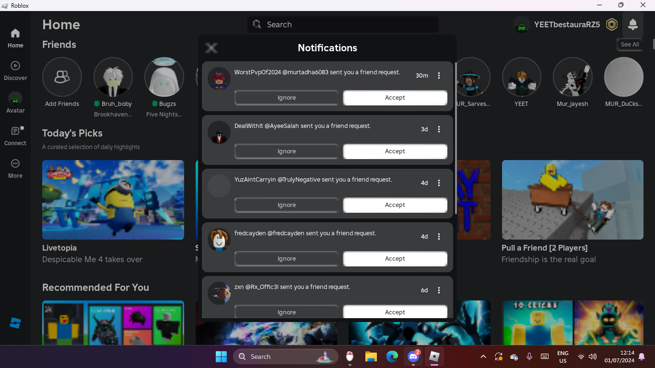Click See All friends button
The height and width of the screenshot is (368, 655).
coord(630,45)
